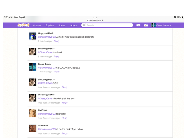Reply to PMR143's follow me comment
This screenshot has width=184, height=138.
(65, 118)
